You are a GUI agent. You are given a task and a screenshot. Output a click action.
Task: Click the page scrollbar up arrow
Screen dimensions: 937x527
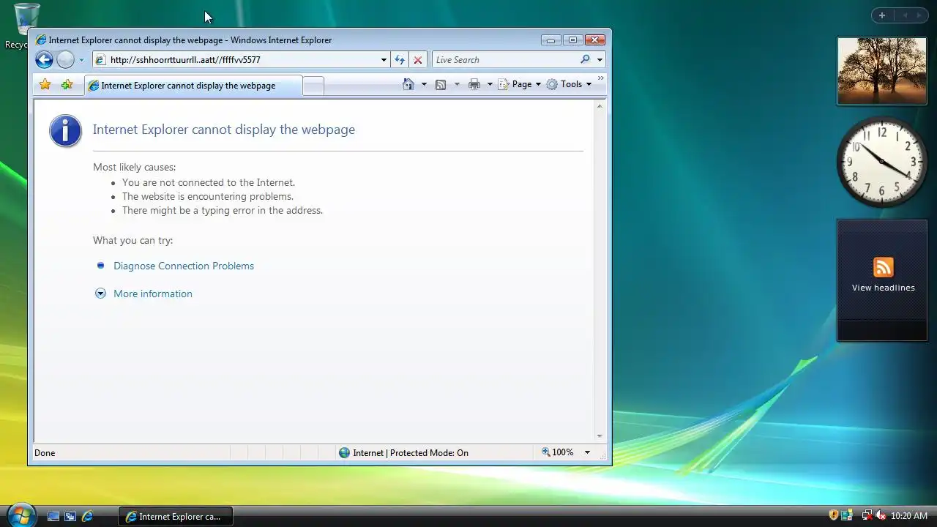tap(600, 106)
